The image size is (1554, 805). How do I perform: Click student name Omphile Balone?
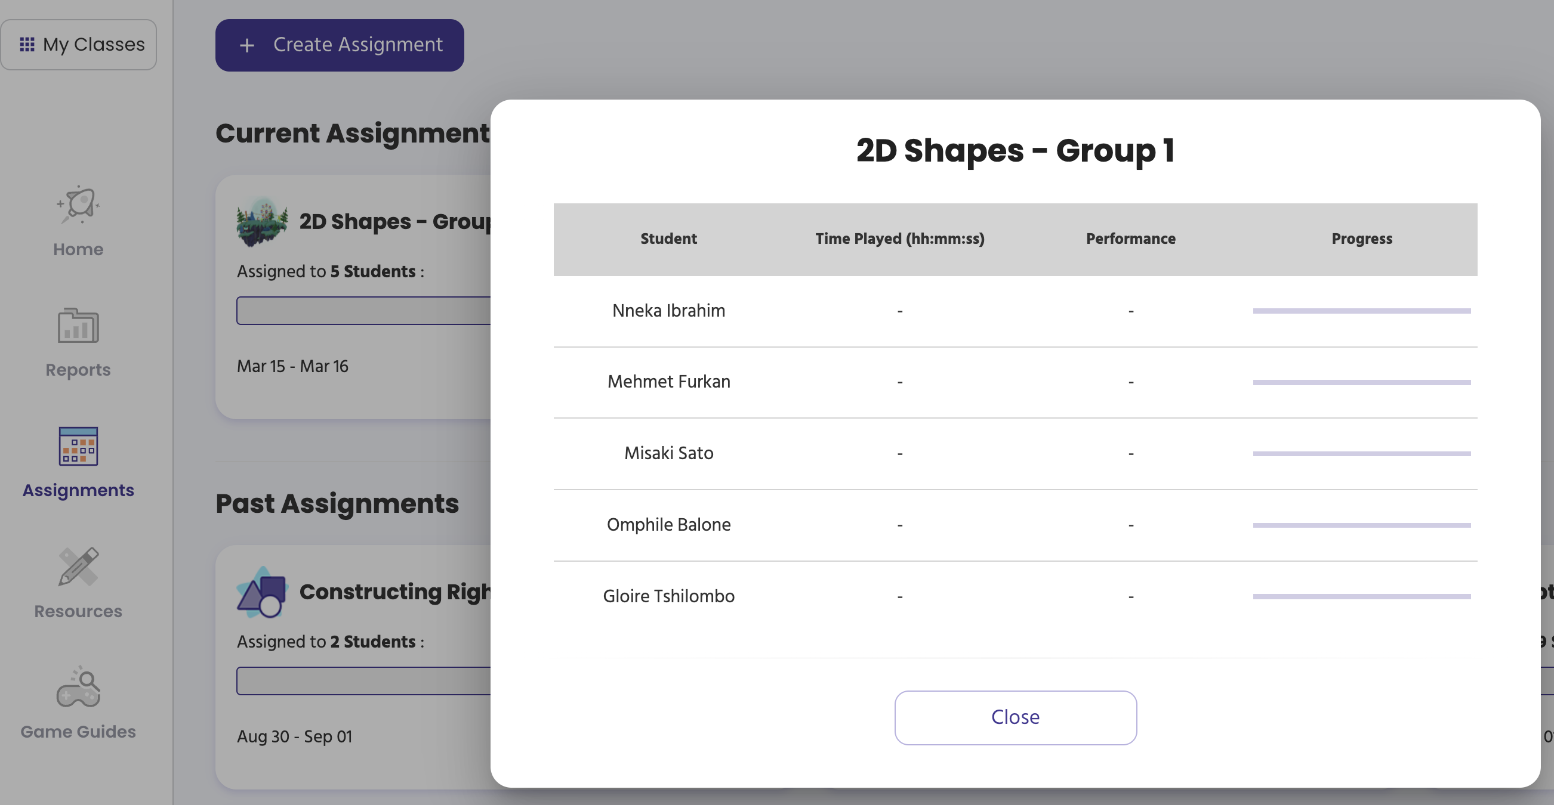(668, 525)
